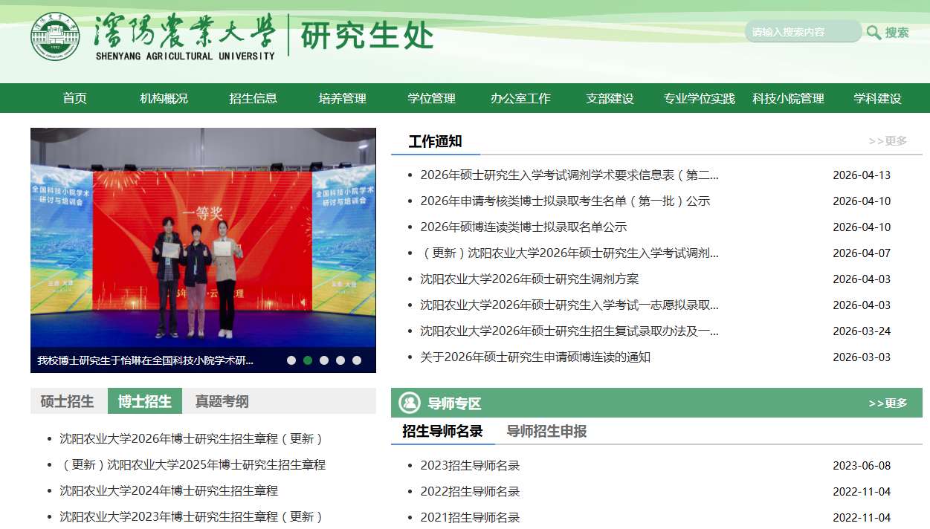Open the 2023招生导师名录 entry

tap(470, 466)
